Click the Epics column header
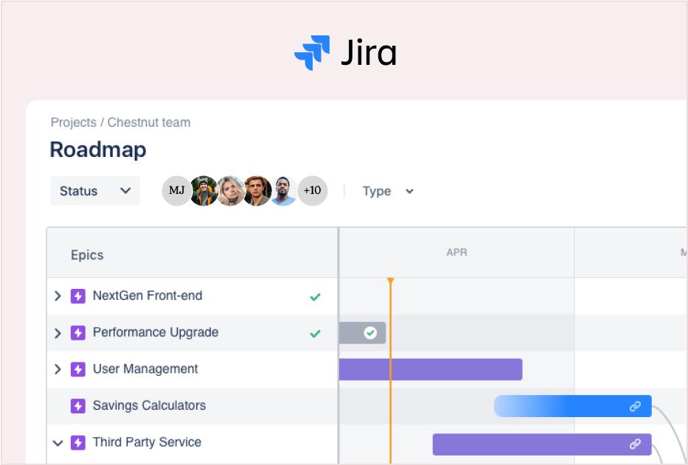This screenshot has width=688, height=465. click(87, 255)
